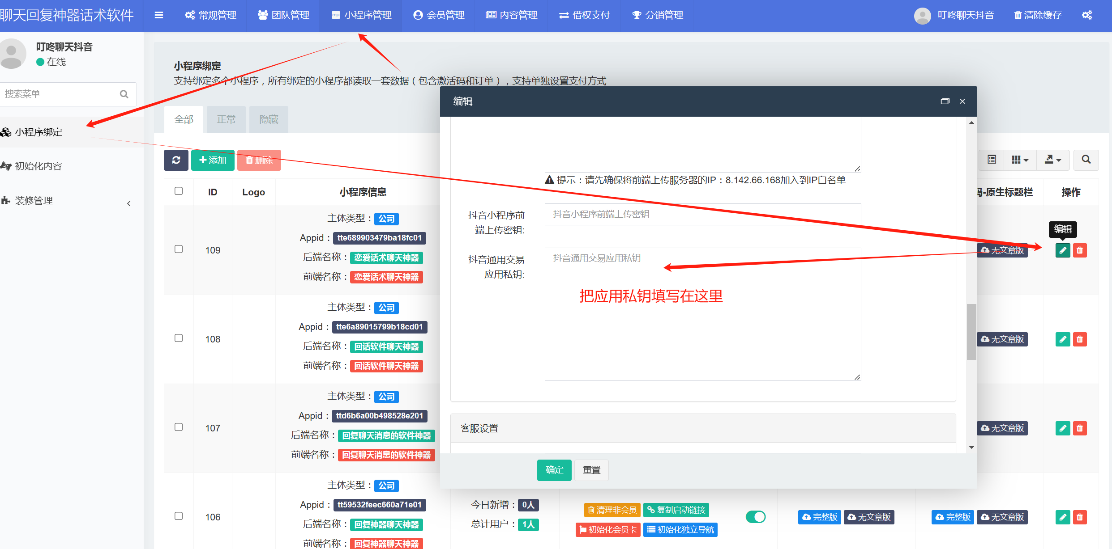Tick the select-all header checkbox
The height and width of the screenshot is (549, 1112).
(x=179, y=191)
